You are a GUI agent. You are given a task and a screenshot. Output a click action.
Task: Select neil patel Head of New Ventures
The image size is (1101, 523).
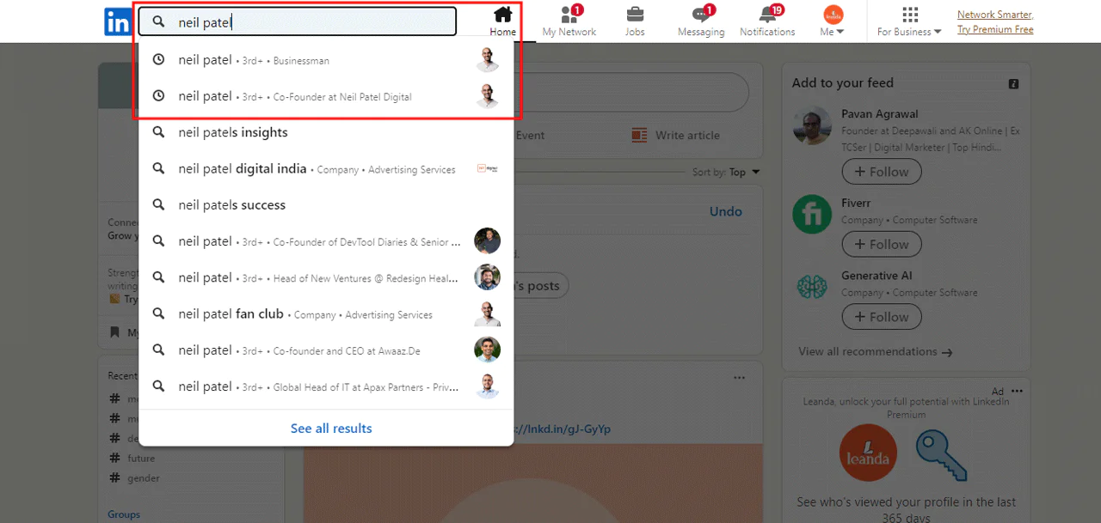326,277
